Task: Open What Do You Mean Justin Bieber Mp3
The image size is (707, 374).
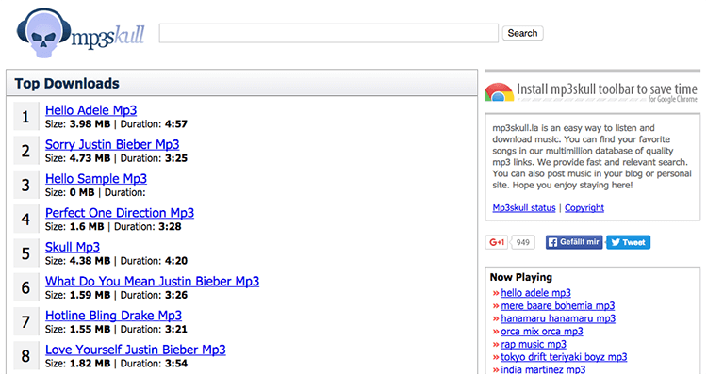Action: coord(153,282)
